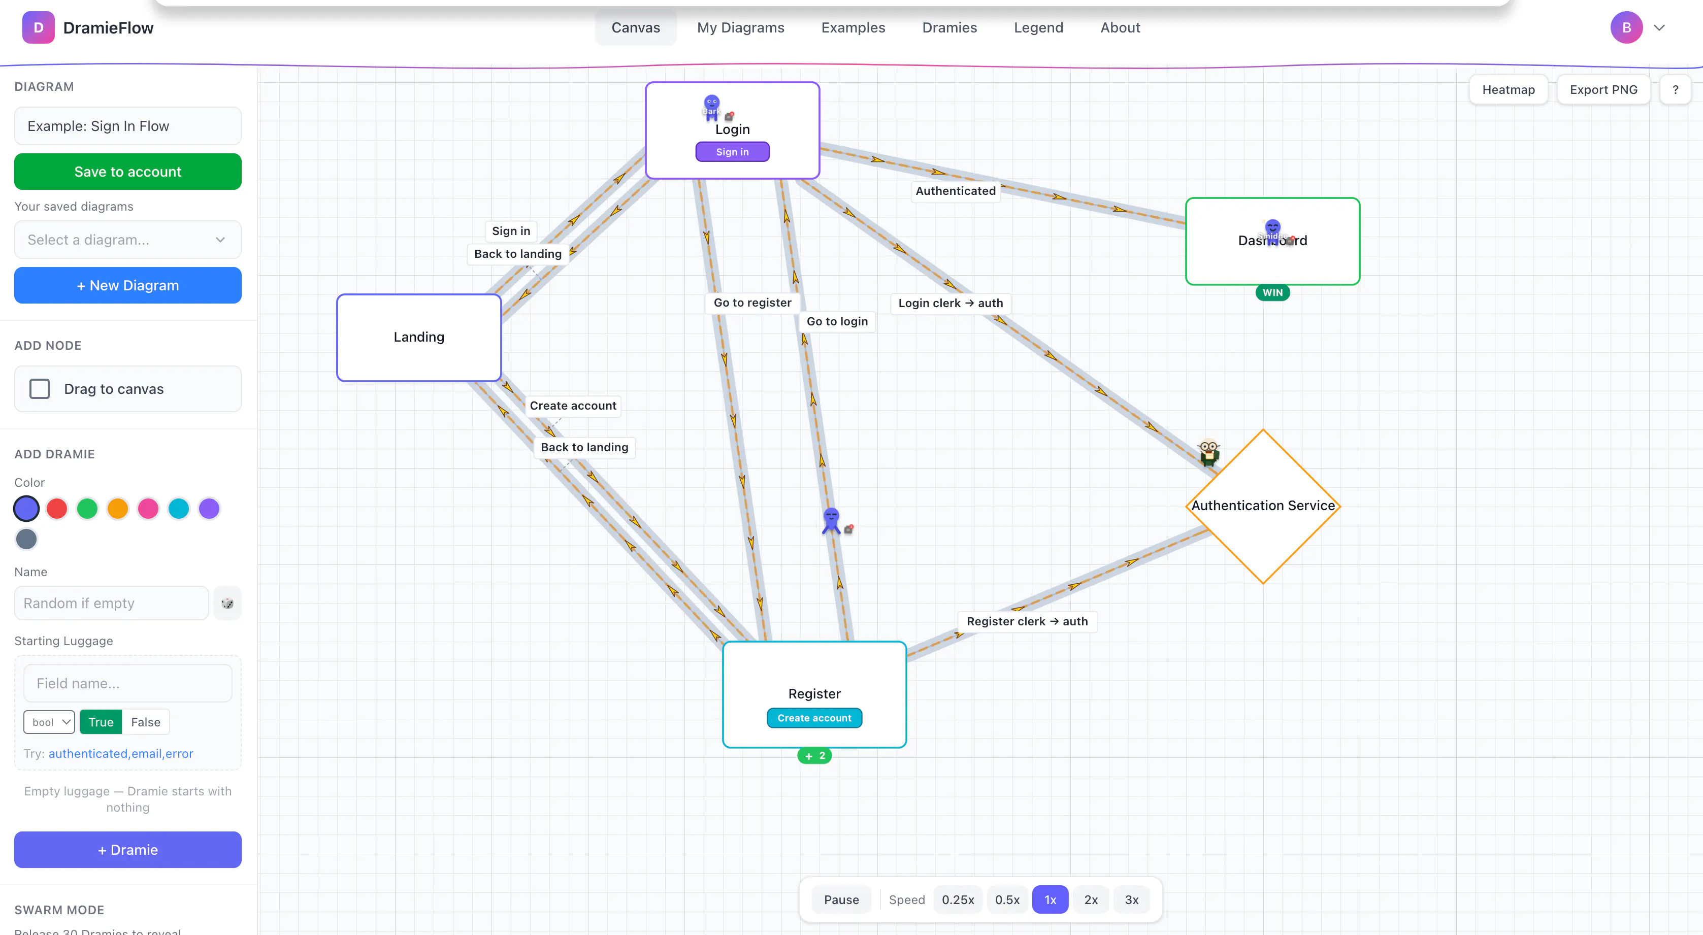
Task: Click the Register clerk → auth edge label
Action: 1027,621
